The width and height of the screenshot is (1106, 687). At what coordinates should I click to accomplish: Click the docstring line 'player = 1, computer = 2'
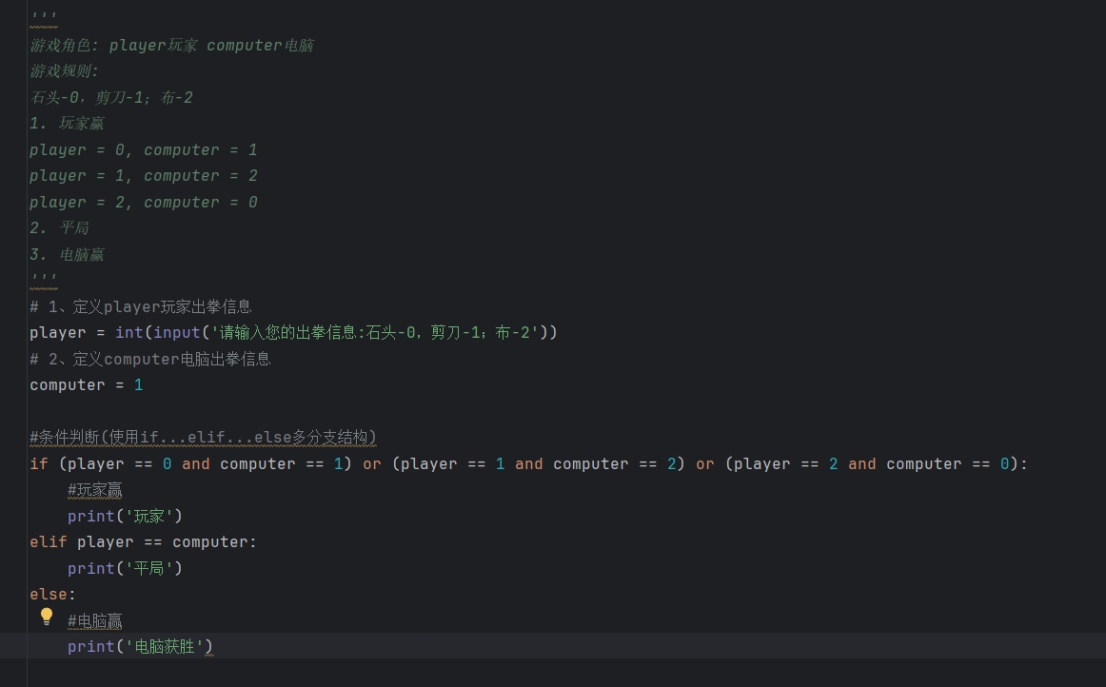point(143,176)
